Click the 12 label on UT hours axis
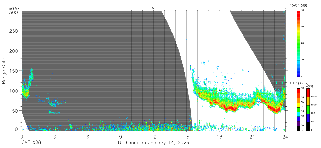 coord(153,137)
